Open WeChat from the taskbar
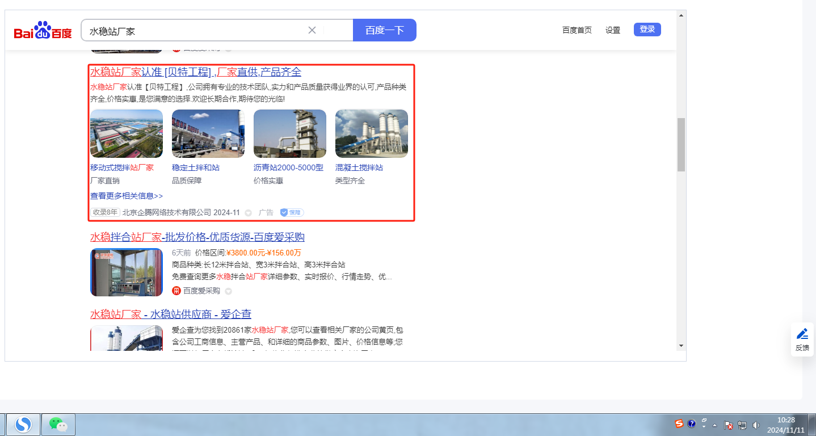This screenshot has height=436, width=816. pyautogui.click(x=58, y=424)
